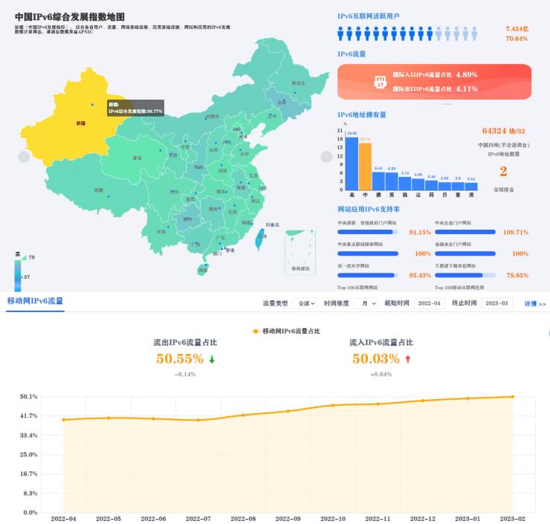The height and width of the screenshot is (524, 550).
Task: Click the 英 bar in address chart
Action: 392,181
